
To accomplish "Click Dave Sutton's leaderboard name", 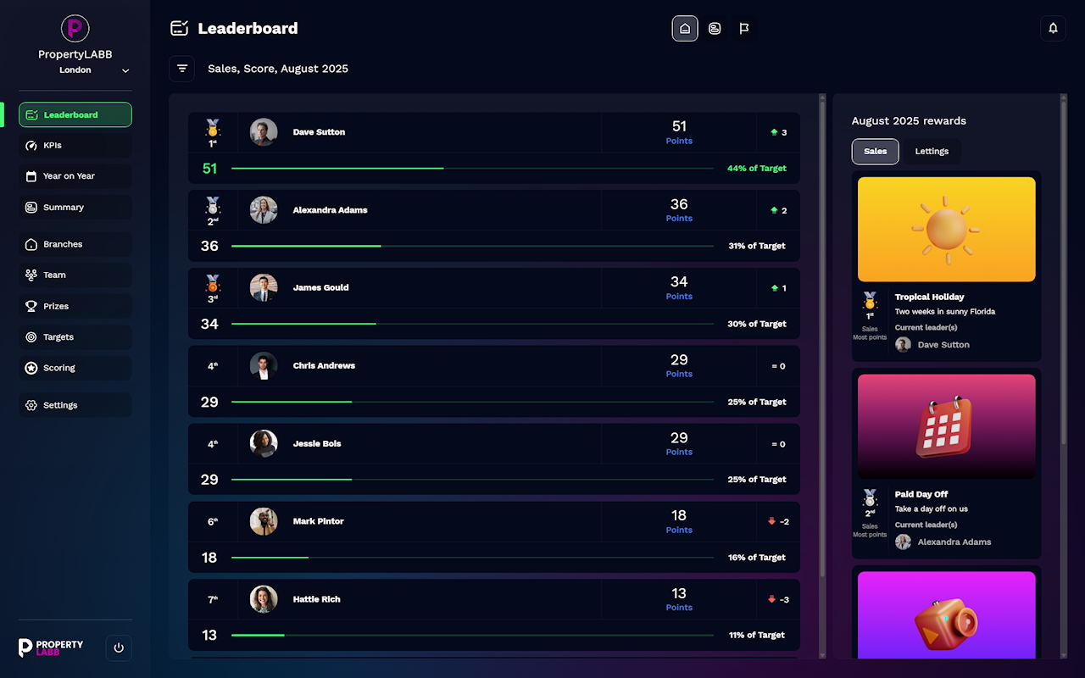I will (319, 132).
